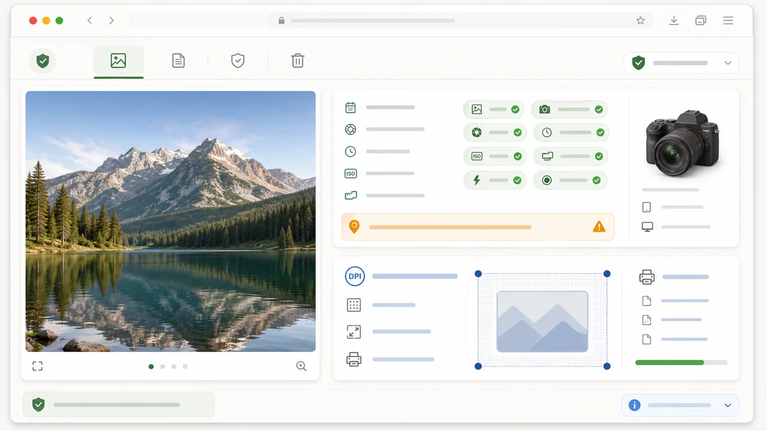Open the browser hamburger menu

pos(728,20)
